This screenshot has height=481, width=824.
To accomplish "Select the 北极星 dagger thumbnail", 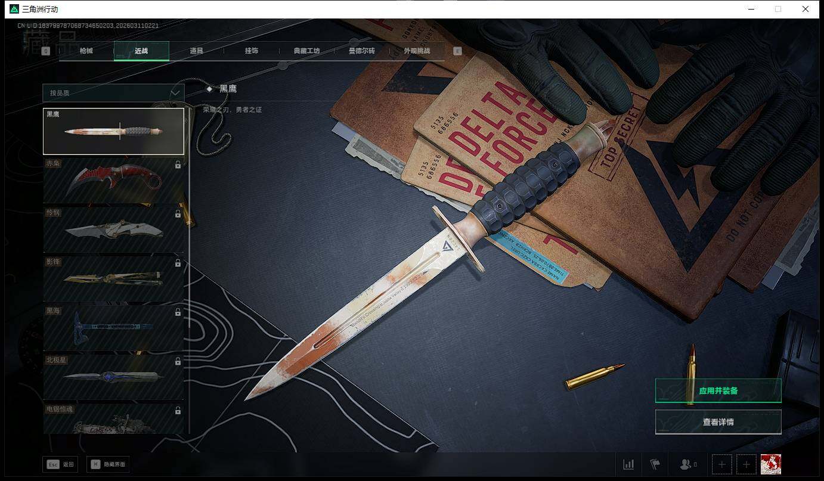I will tap(113, 377).
